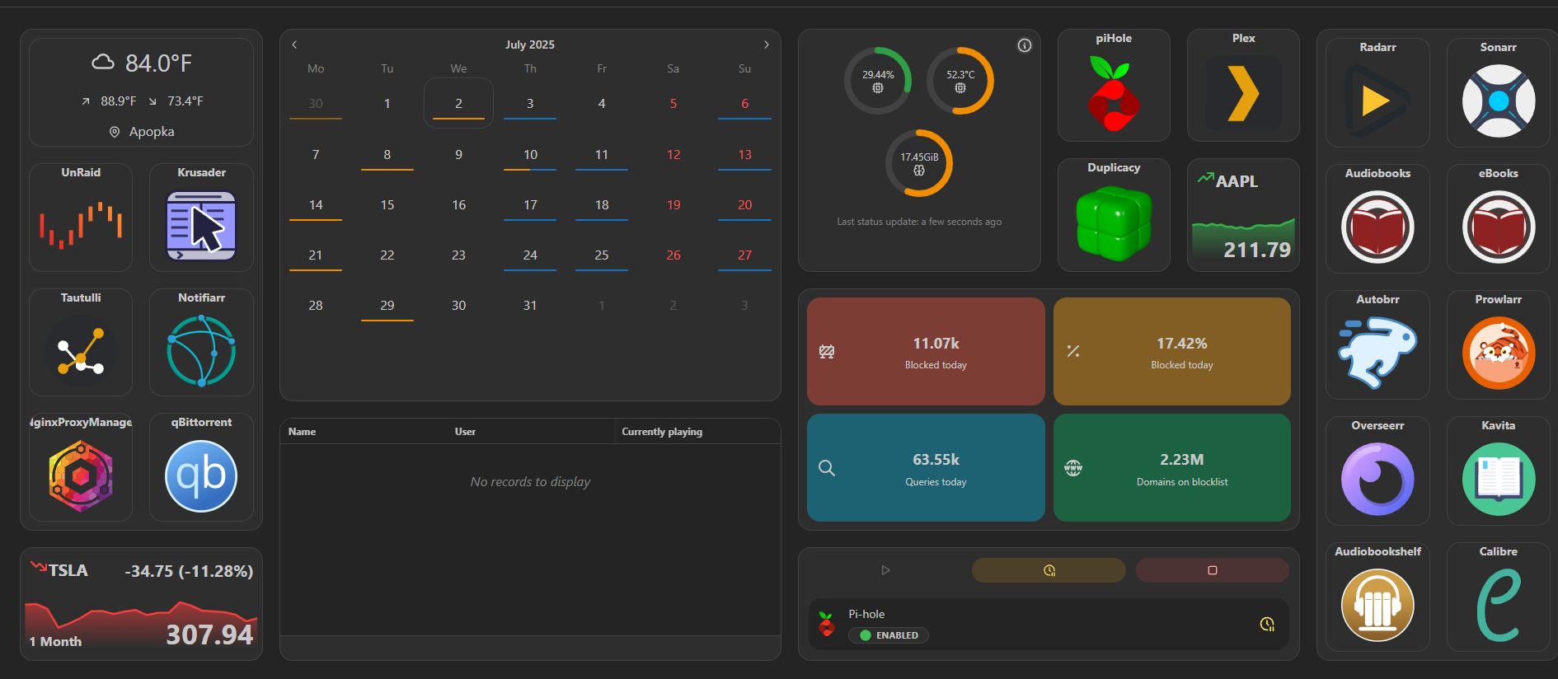
Task: Sort table by User column
Action: click(465, 432)
